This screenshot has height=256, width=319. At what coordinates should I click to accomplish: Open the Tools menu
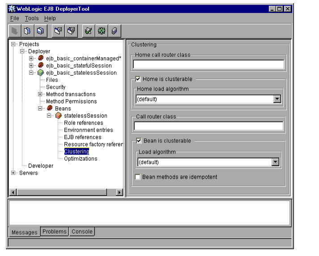32,18
